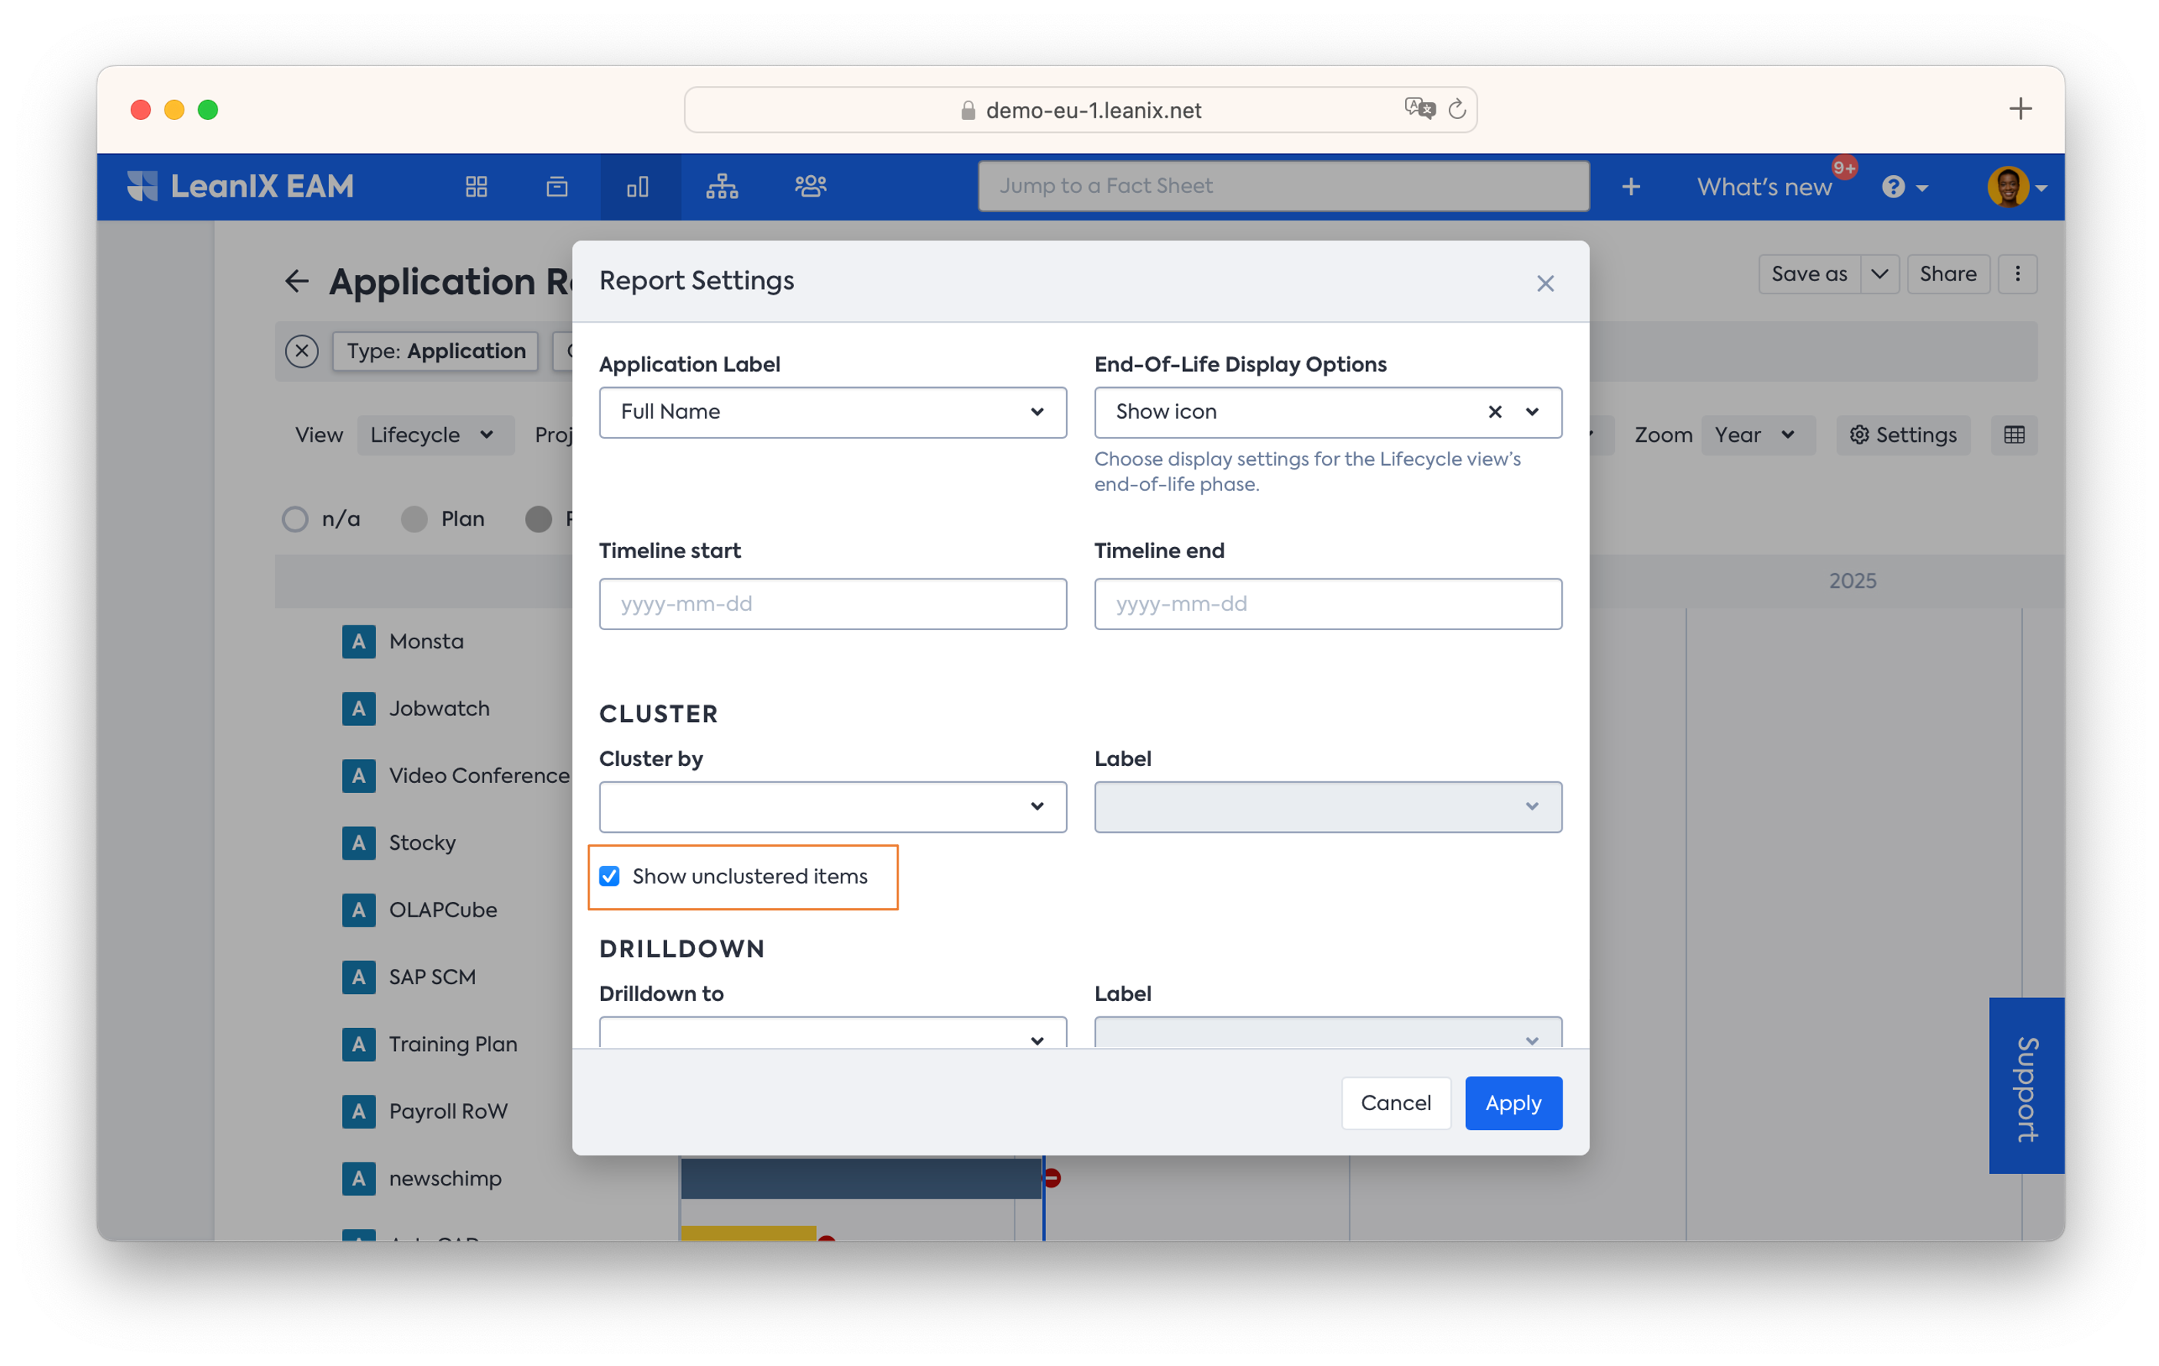Open the dashboard grid icon in top navigation
Screen dimensions: 2159x1366
point(476,187)
